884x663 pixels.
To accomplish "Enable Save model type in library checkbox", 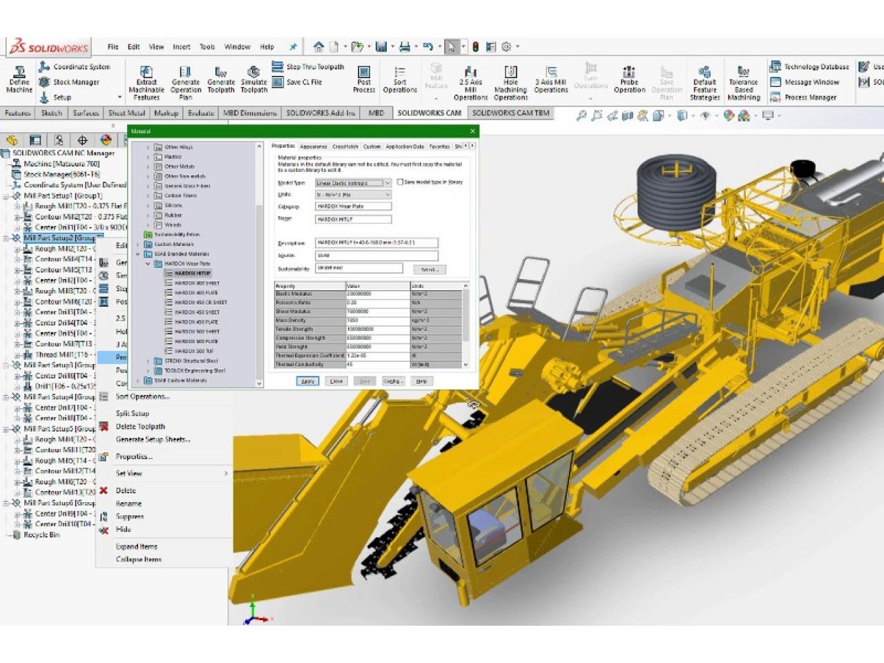I will 400,182.
